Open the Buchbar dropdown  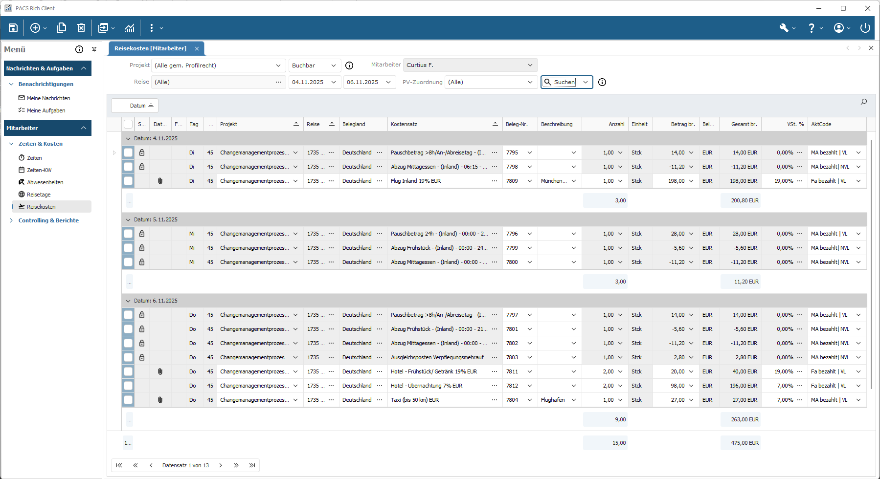coord(314,65)
